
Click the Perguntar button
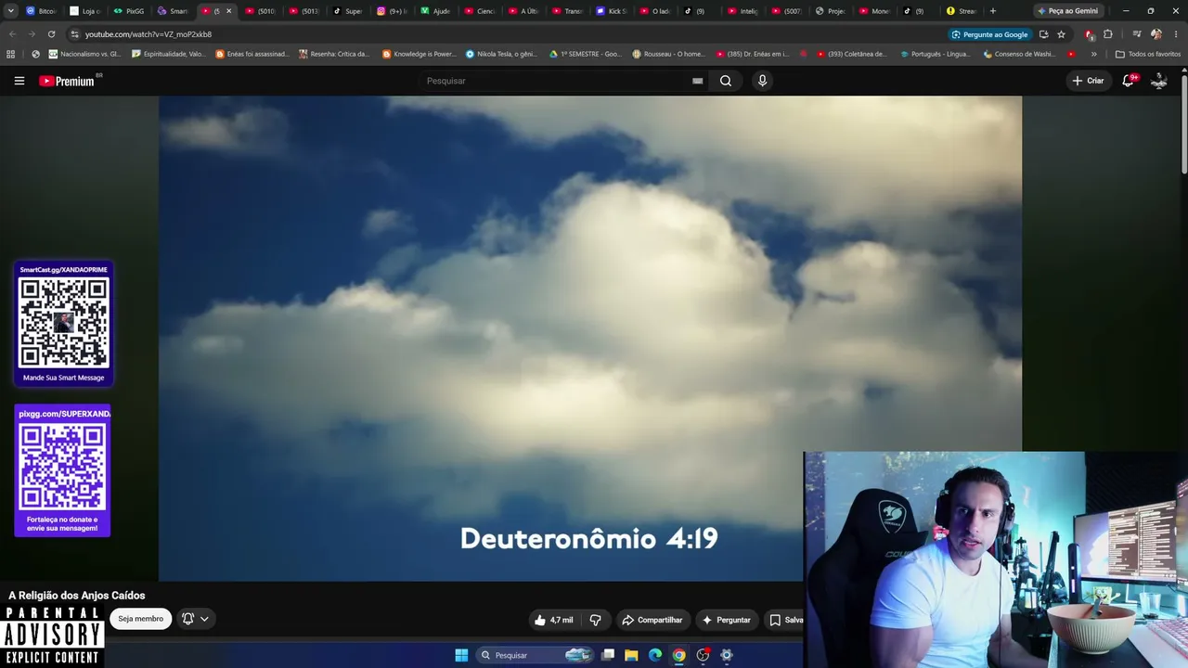(x=727, y=620)
